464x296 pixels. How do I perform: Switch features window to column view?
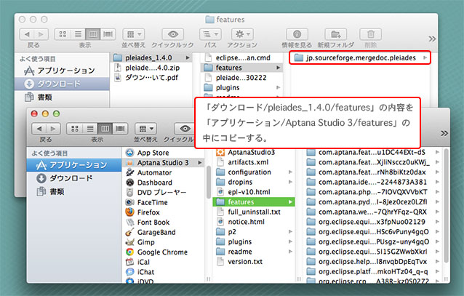tap(93, 34)
